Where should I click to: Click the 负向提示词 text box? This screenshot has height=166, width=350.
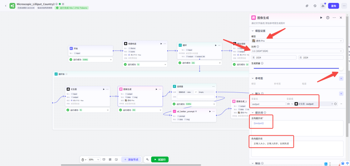pyautogui.click(x=297, y=149)
